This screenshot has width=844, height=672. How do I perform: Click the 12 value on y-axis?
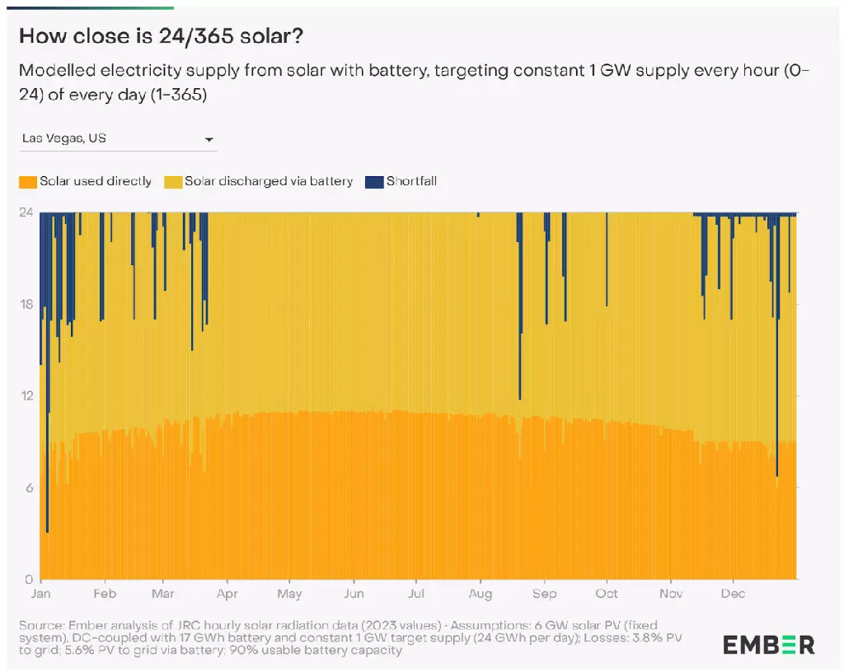pyautogui.click(x=26, y=395)
